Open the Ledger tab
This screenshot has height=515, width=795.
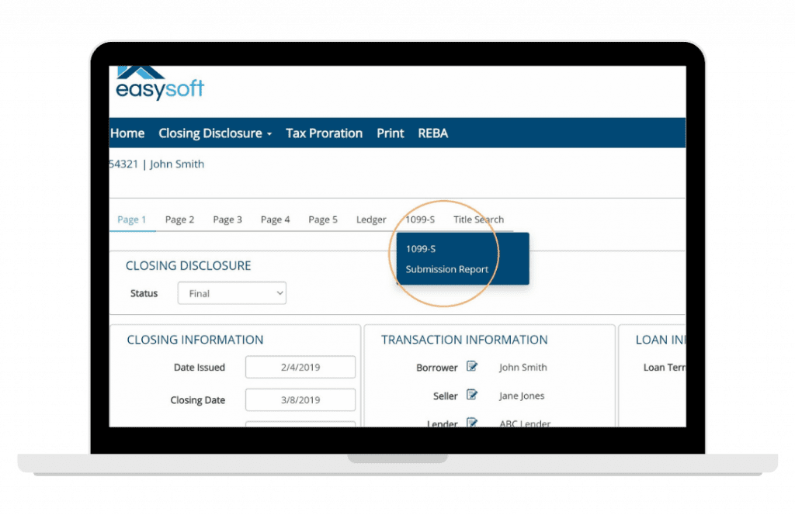point(371,219)
